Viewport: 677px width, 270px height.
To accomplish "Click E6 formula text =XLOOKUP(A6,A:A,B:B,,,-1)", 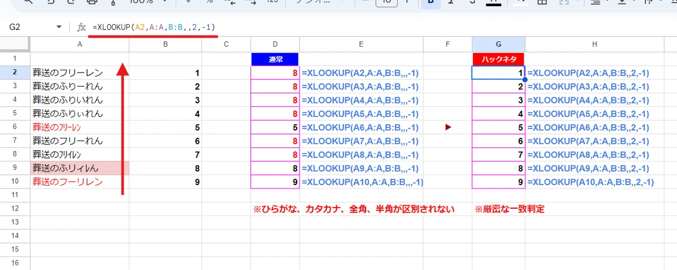I will [360, 128].
